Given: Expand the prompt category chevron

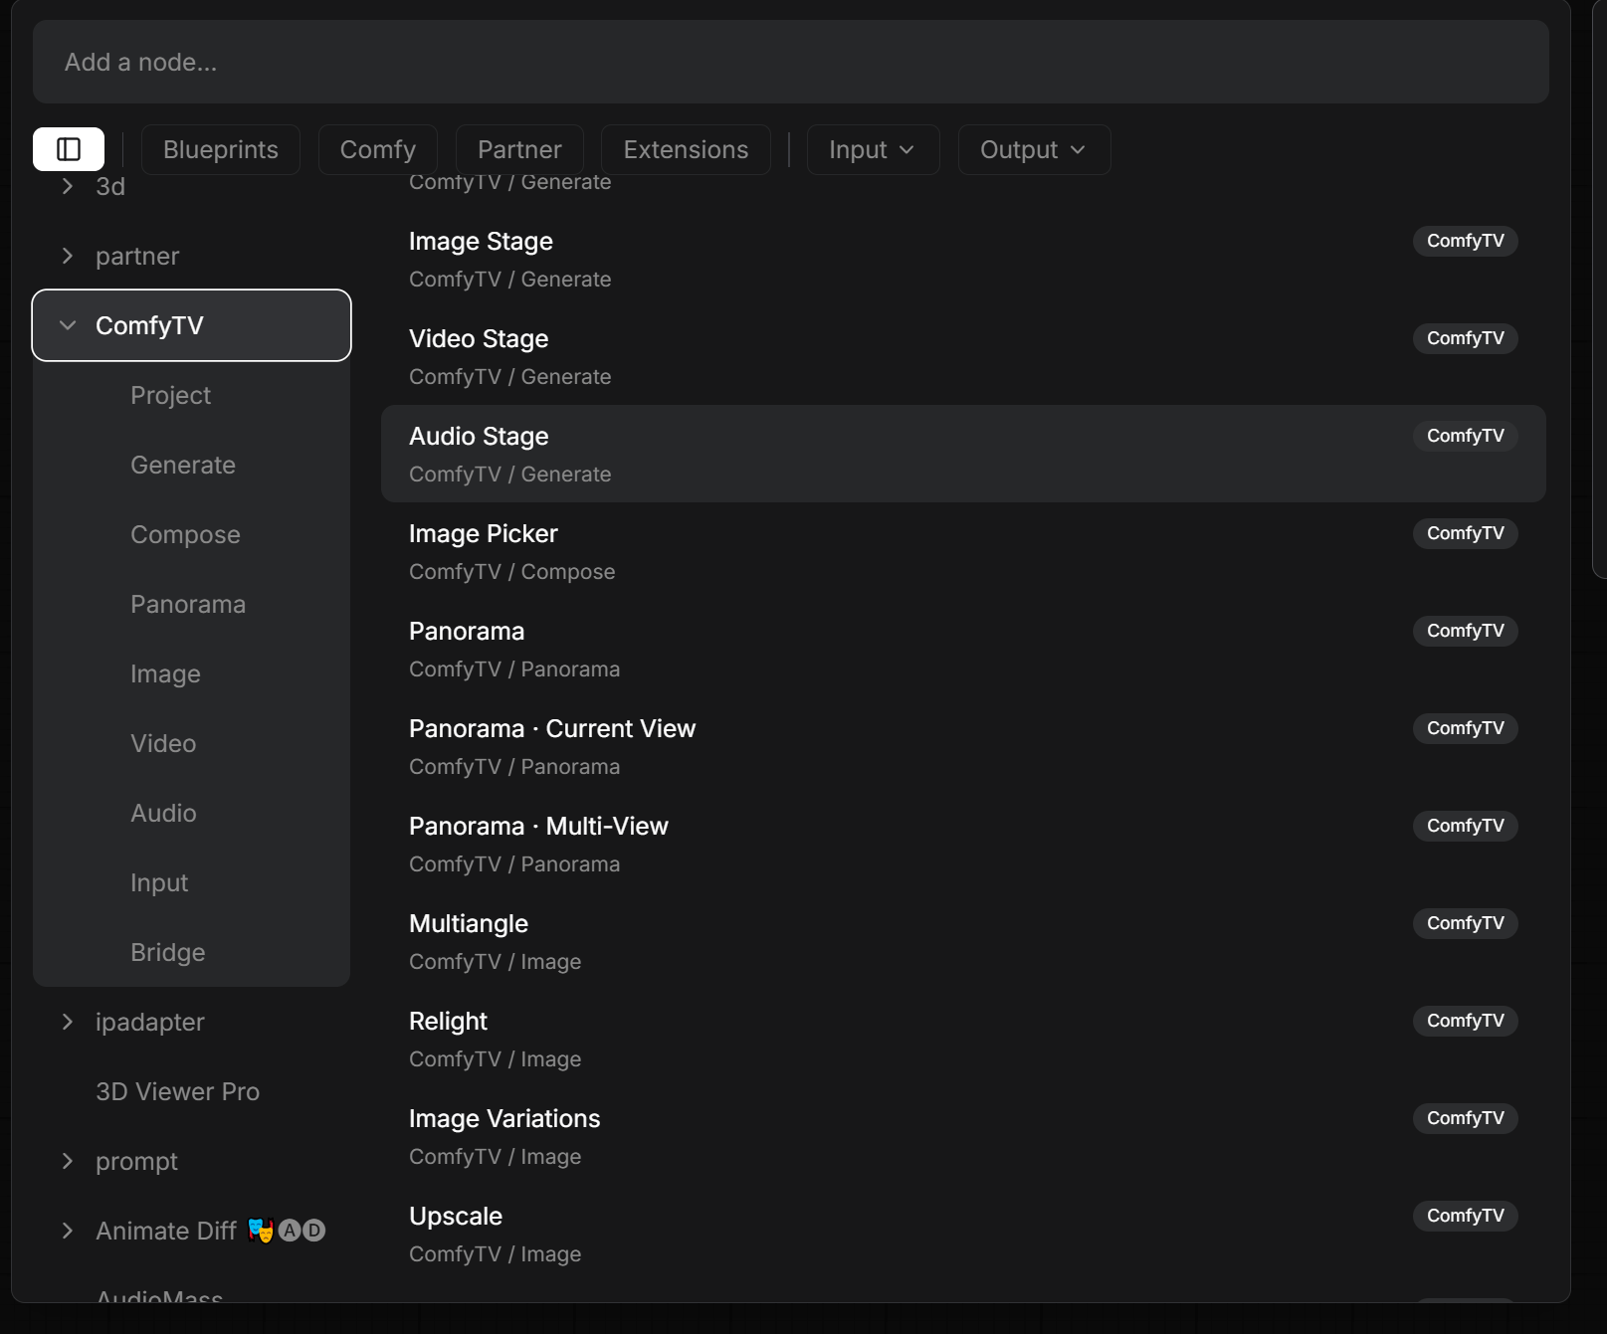Looking at the screenshot, I should (x=68, y=1161).
